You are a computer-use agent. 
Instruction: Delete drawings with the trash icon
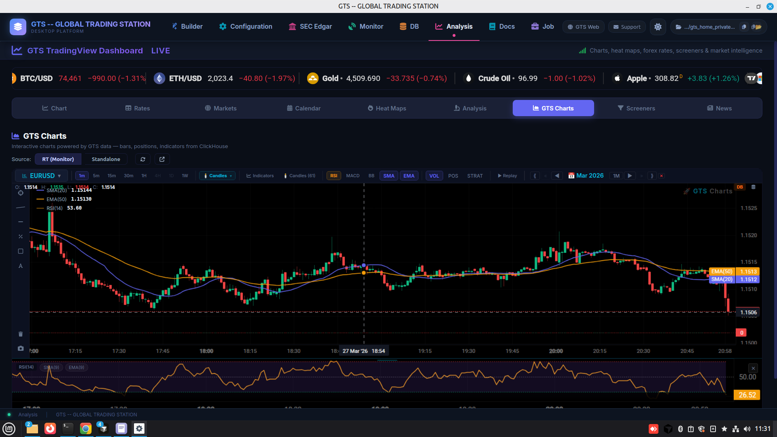pyautogui.click(x=21, y=334)
